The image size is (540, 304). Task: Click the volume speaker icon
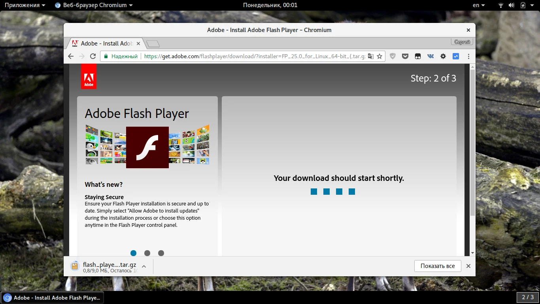pos(512,5)
